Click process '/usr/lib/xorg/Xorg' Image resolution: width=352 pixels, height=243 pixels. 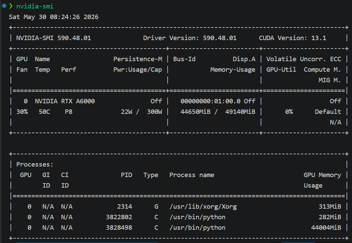[x=203, y=207]
